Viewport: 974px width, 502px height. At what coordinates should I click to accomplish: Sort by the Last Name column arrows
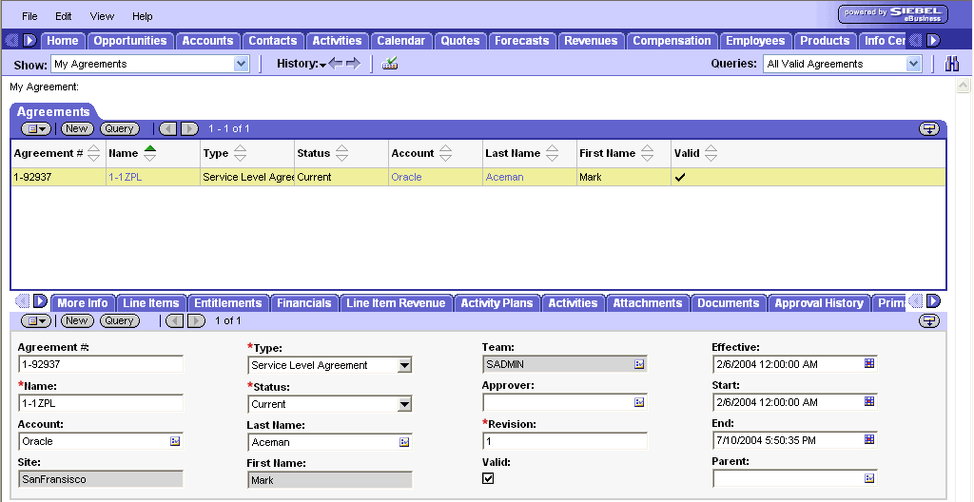(553, 153)
